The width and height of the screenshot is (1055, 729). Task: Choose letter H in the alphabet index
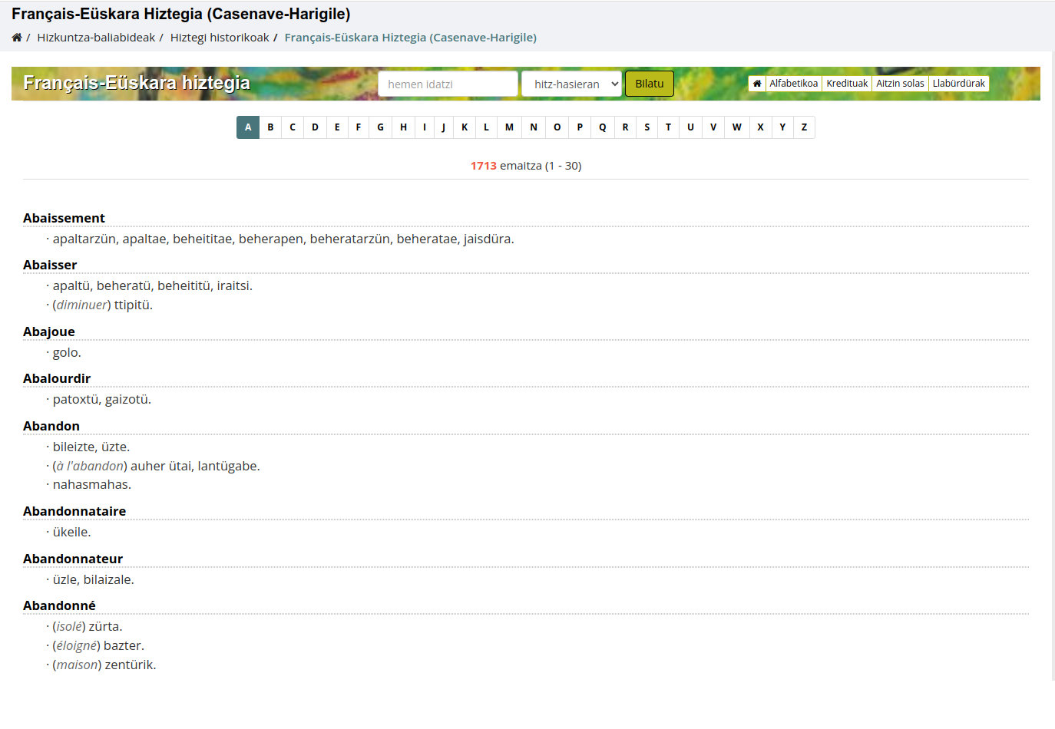pyautogui.click(x=403, y=127)
